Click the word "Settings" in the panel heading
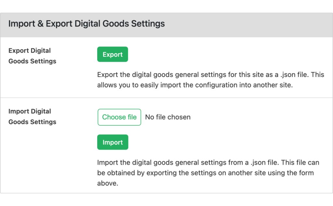This screenshot has width=333, height=206. [148, 23]
